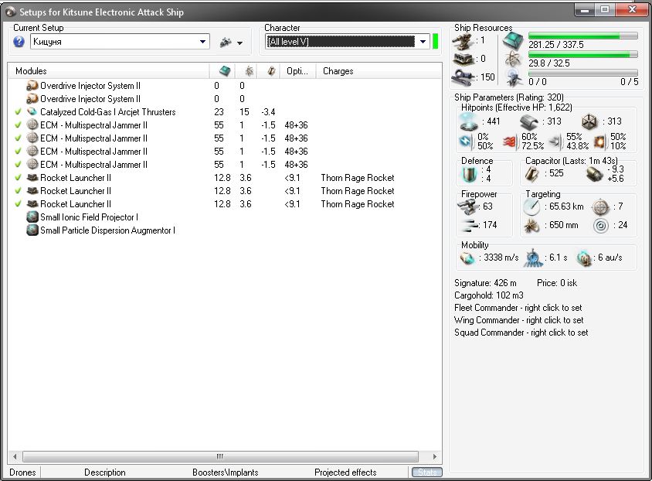This screenshot has width=652, height=481.
Task: Click the launcher hardpoints icon in Ship Resources
Action: tap(463, 59)
